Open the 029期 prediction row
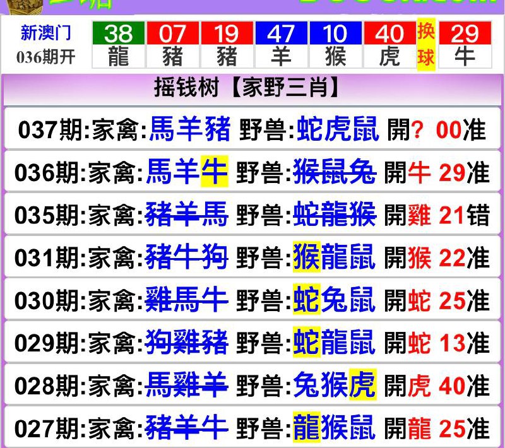The width and height of the screenshot is (505, 448). pos(252,342)
